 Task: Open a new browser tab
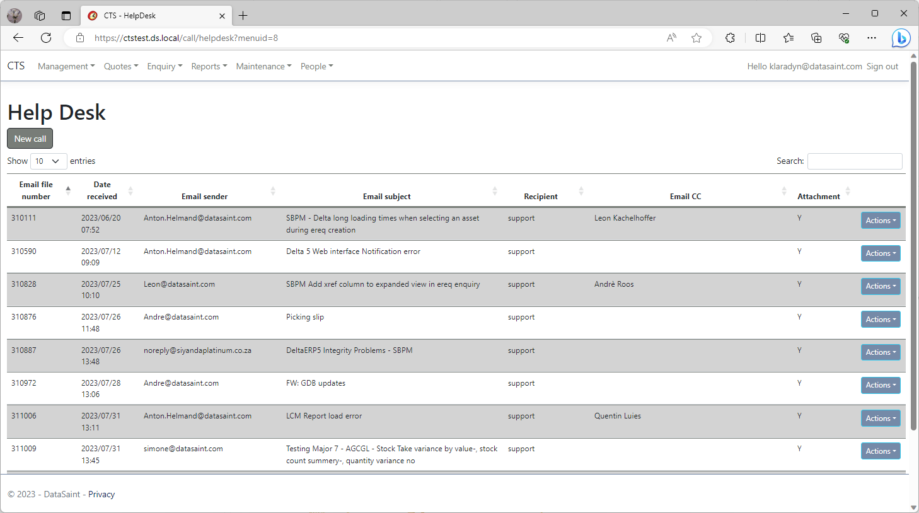(243, 16)
